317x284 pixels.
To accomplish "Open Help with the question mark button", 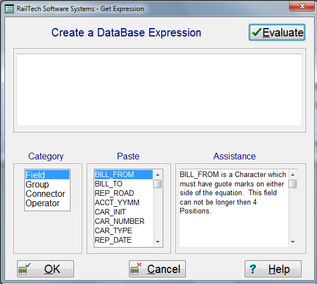I will [x=273, y=269].
